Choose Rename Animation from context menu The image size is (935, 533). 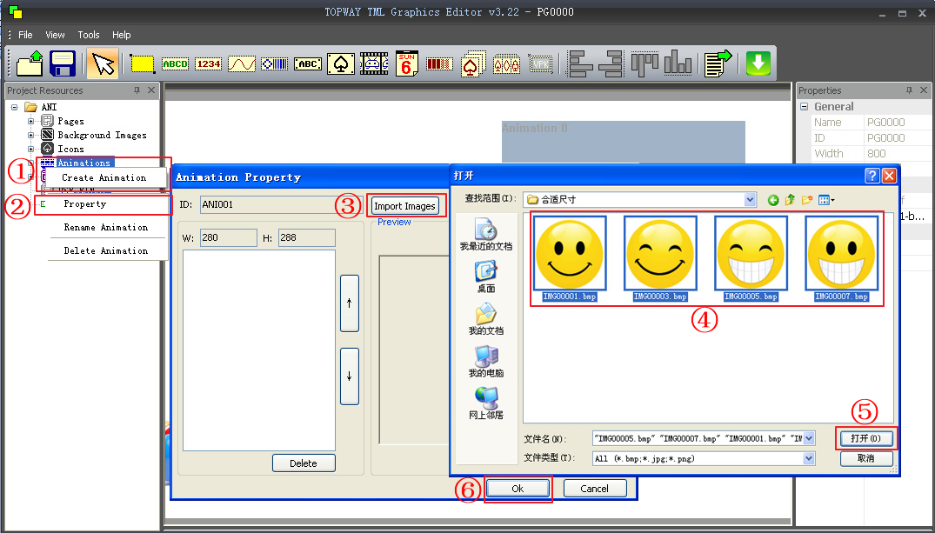[105, 227]
